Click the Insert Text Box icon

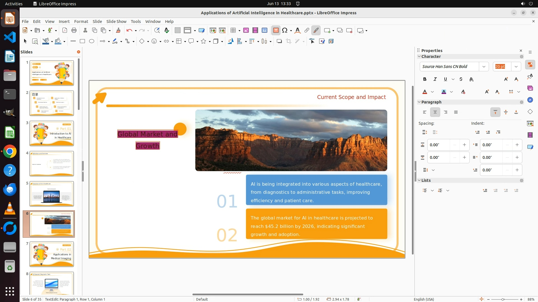(x=276, y=30)
